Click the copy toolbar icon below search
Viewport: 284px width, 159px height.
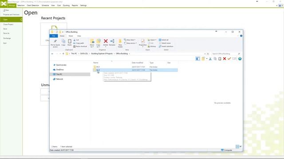coord(215,59)
